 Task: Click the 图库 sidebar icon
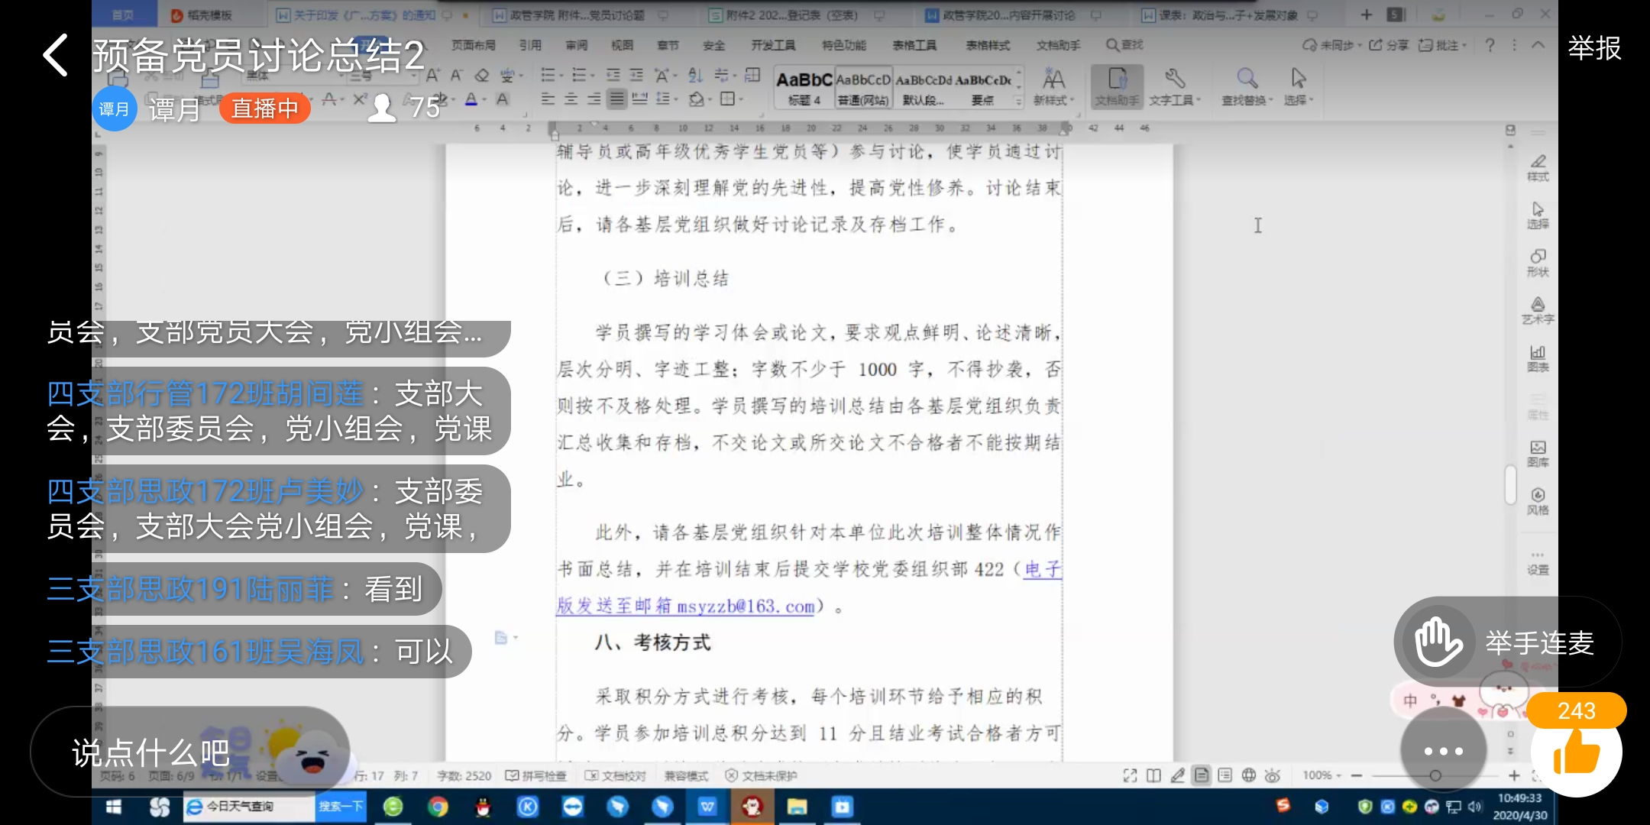[x=1538, y=454]
